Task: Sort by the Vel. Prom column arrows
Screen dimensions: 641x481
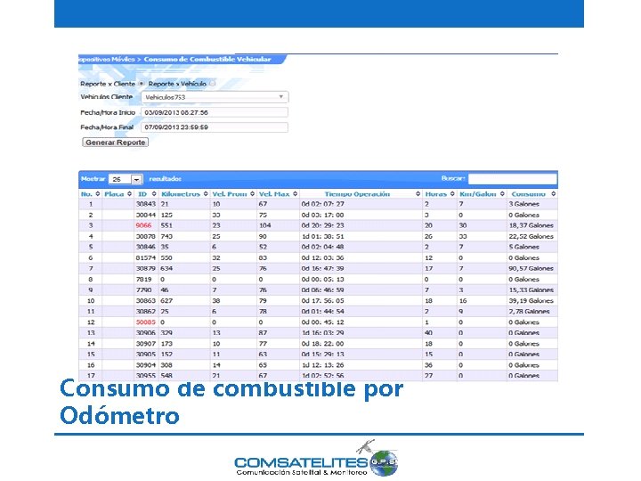Action: point(252,194)
